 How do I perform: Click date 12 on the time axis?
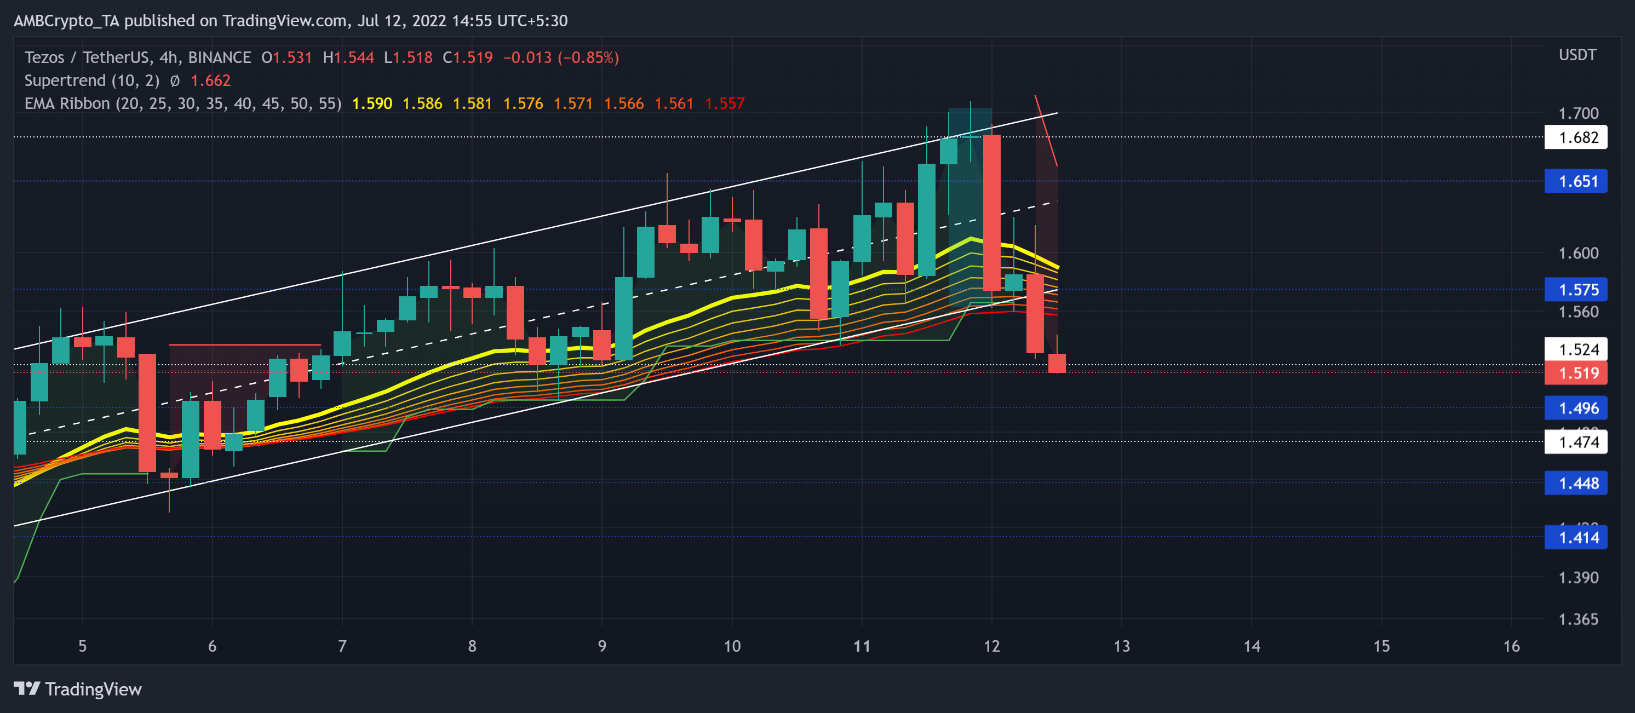pyautogui.click(x=991, y=646)
